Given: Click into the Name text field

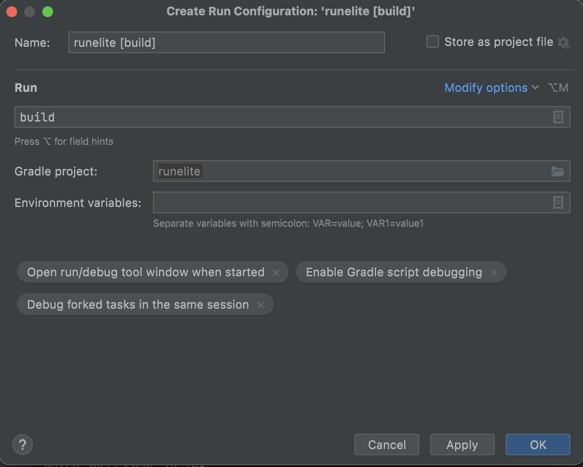Looking at the screenshot, I should tap(226, 43).
